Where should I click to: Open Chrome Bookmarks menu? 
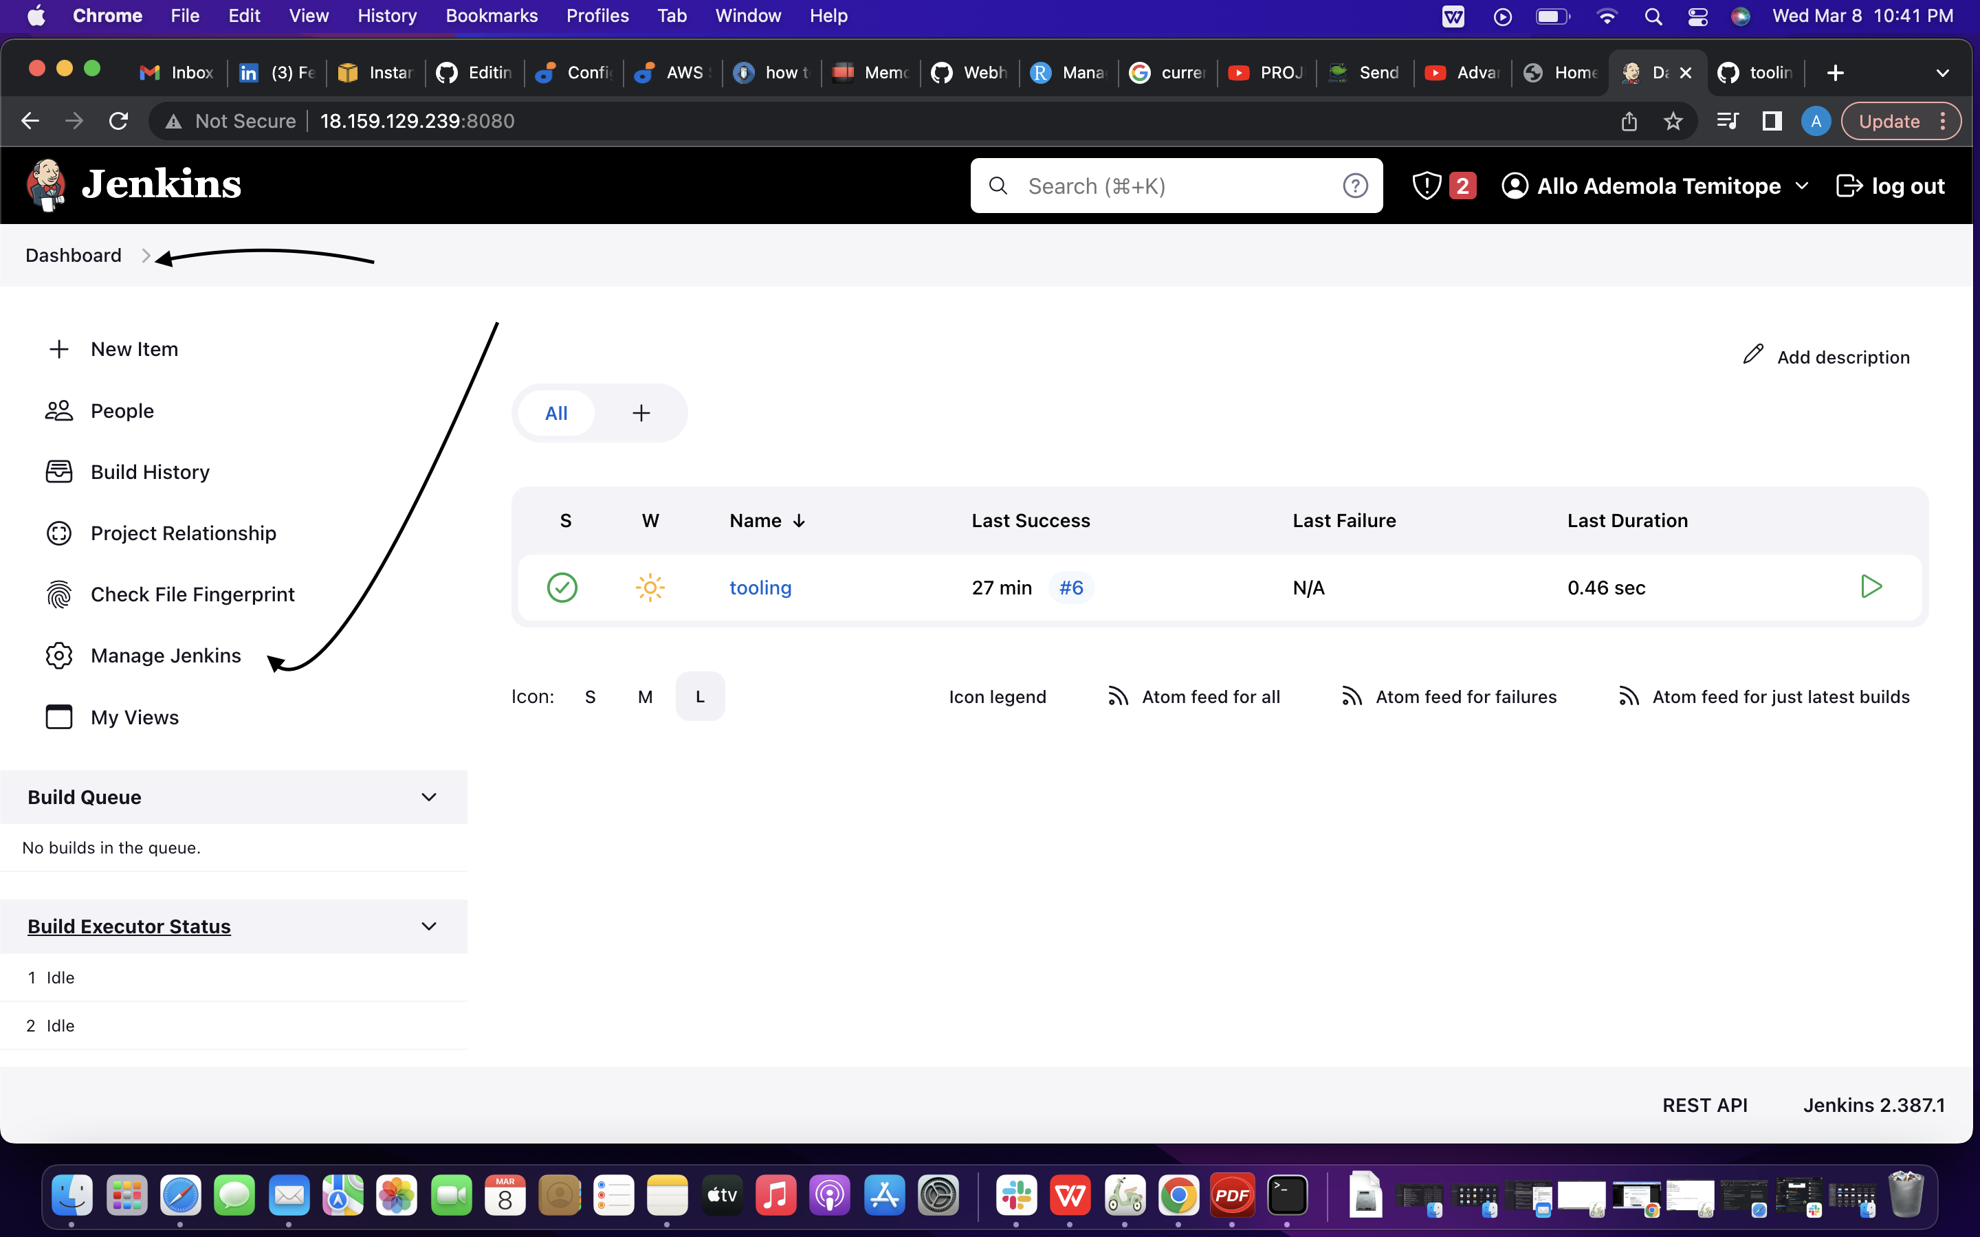click(491, 16)
